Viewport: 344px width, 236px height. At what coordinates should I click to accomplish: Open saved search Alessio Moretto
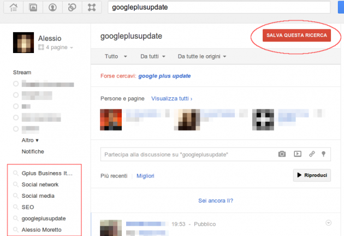(41, 230)
